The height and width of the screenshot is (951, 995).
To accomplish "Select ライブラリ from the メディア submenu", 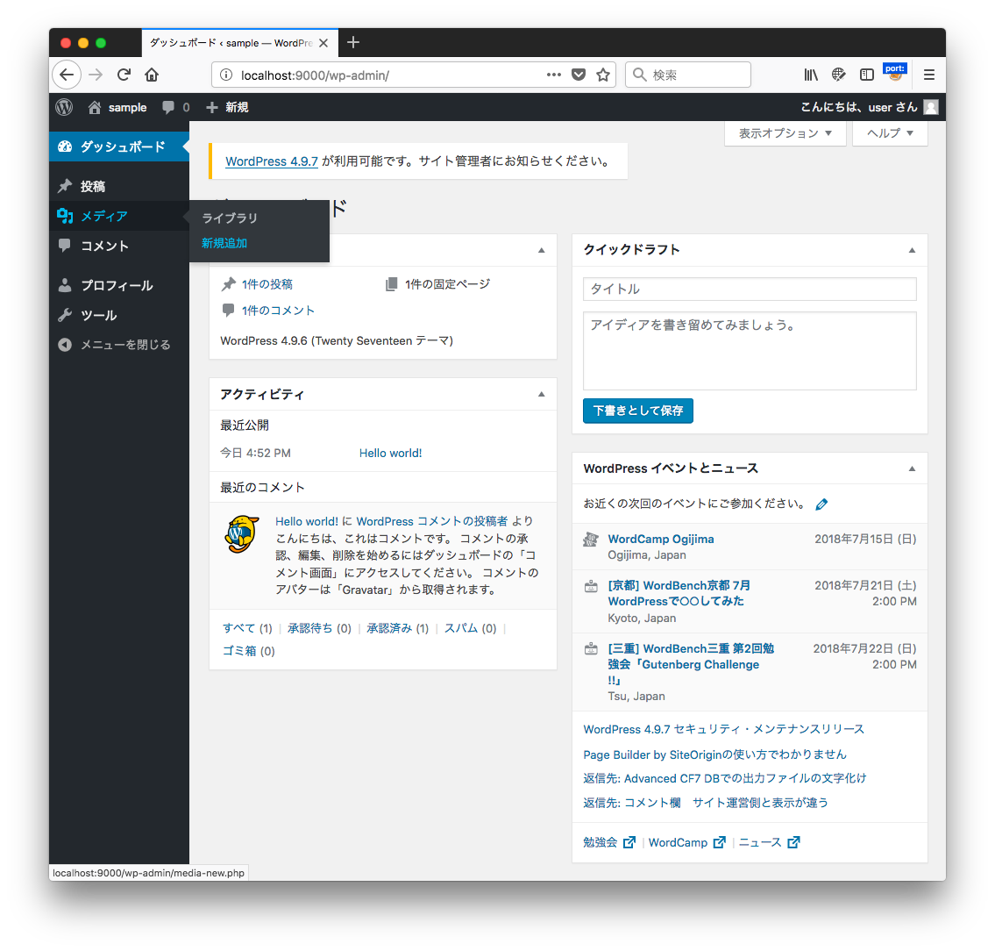I will 230,217.
